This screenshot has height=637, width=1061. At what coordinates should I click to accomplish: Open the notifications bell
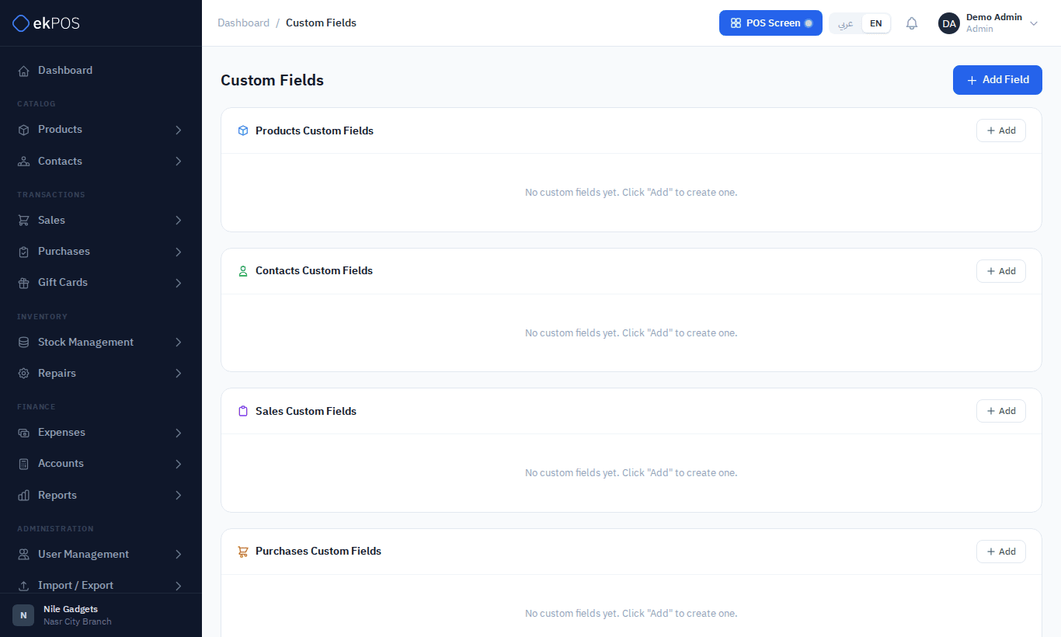(x=912, y=23)
